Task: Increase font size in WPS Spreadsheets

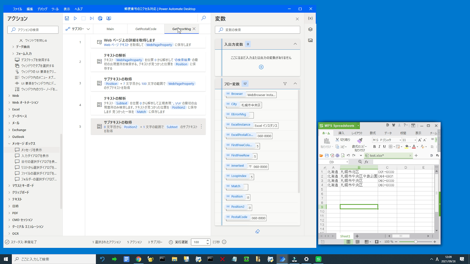Action: point(420,140)
